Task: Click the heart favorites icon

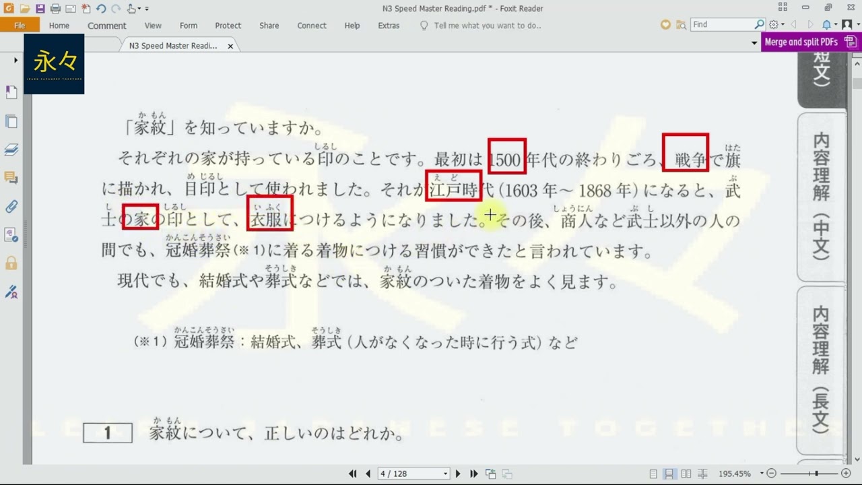Action: 665,25
